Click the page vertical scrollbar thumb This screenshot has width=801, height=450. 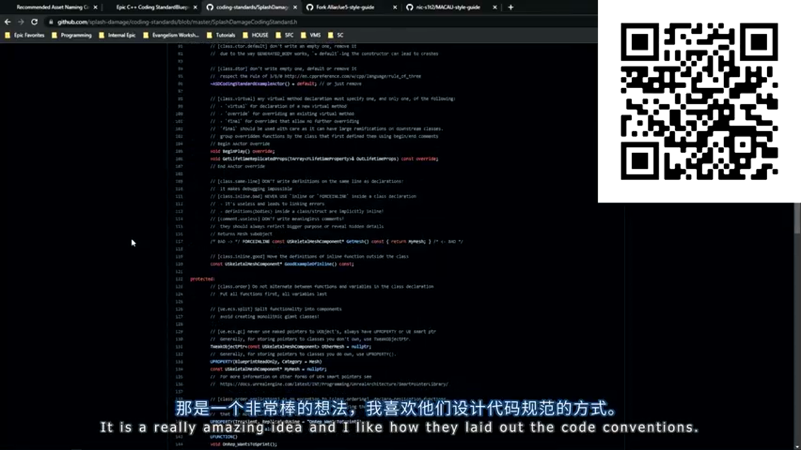pos(797,219)
